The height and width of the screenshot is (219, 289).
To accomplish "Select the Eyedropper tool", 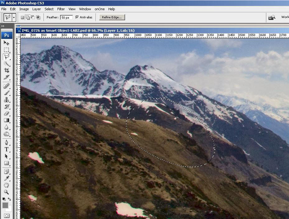I will (x=6, y=178).
